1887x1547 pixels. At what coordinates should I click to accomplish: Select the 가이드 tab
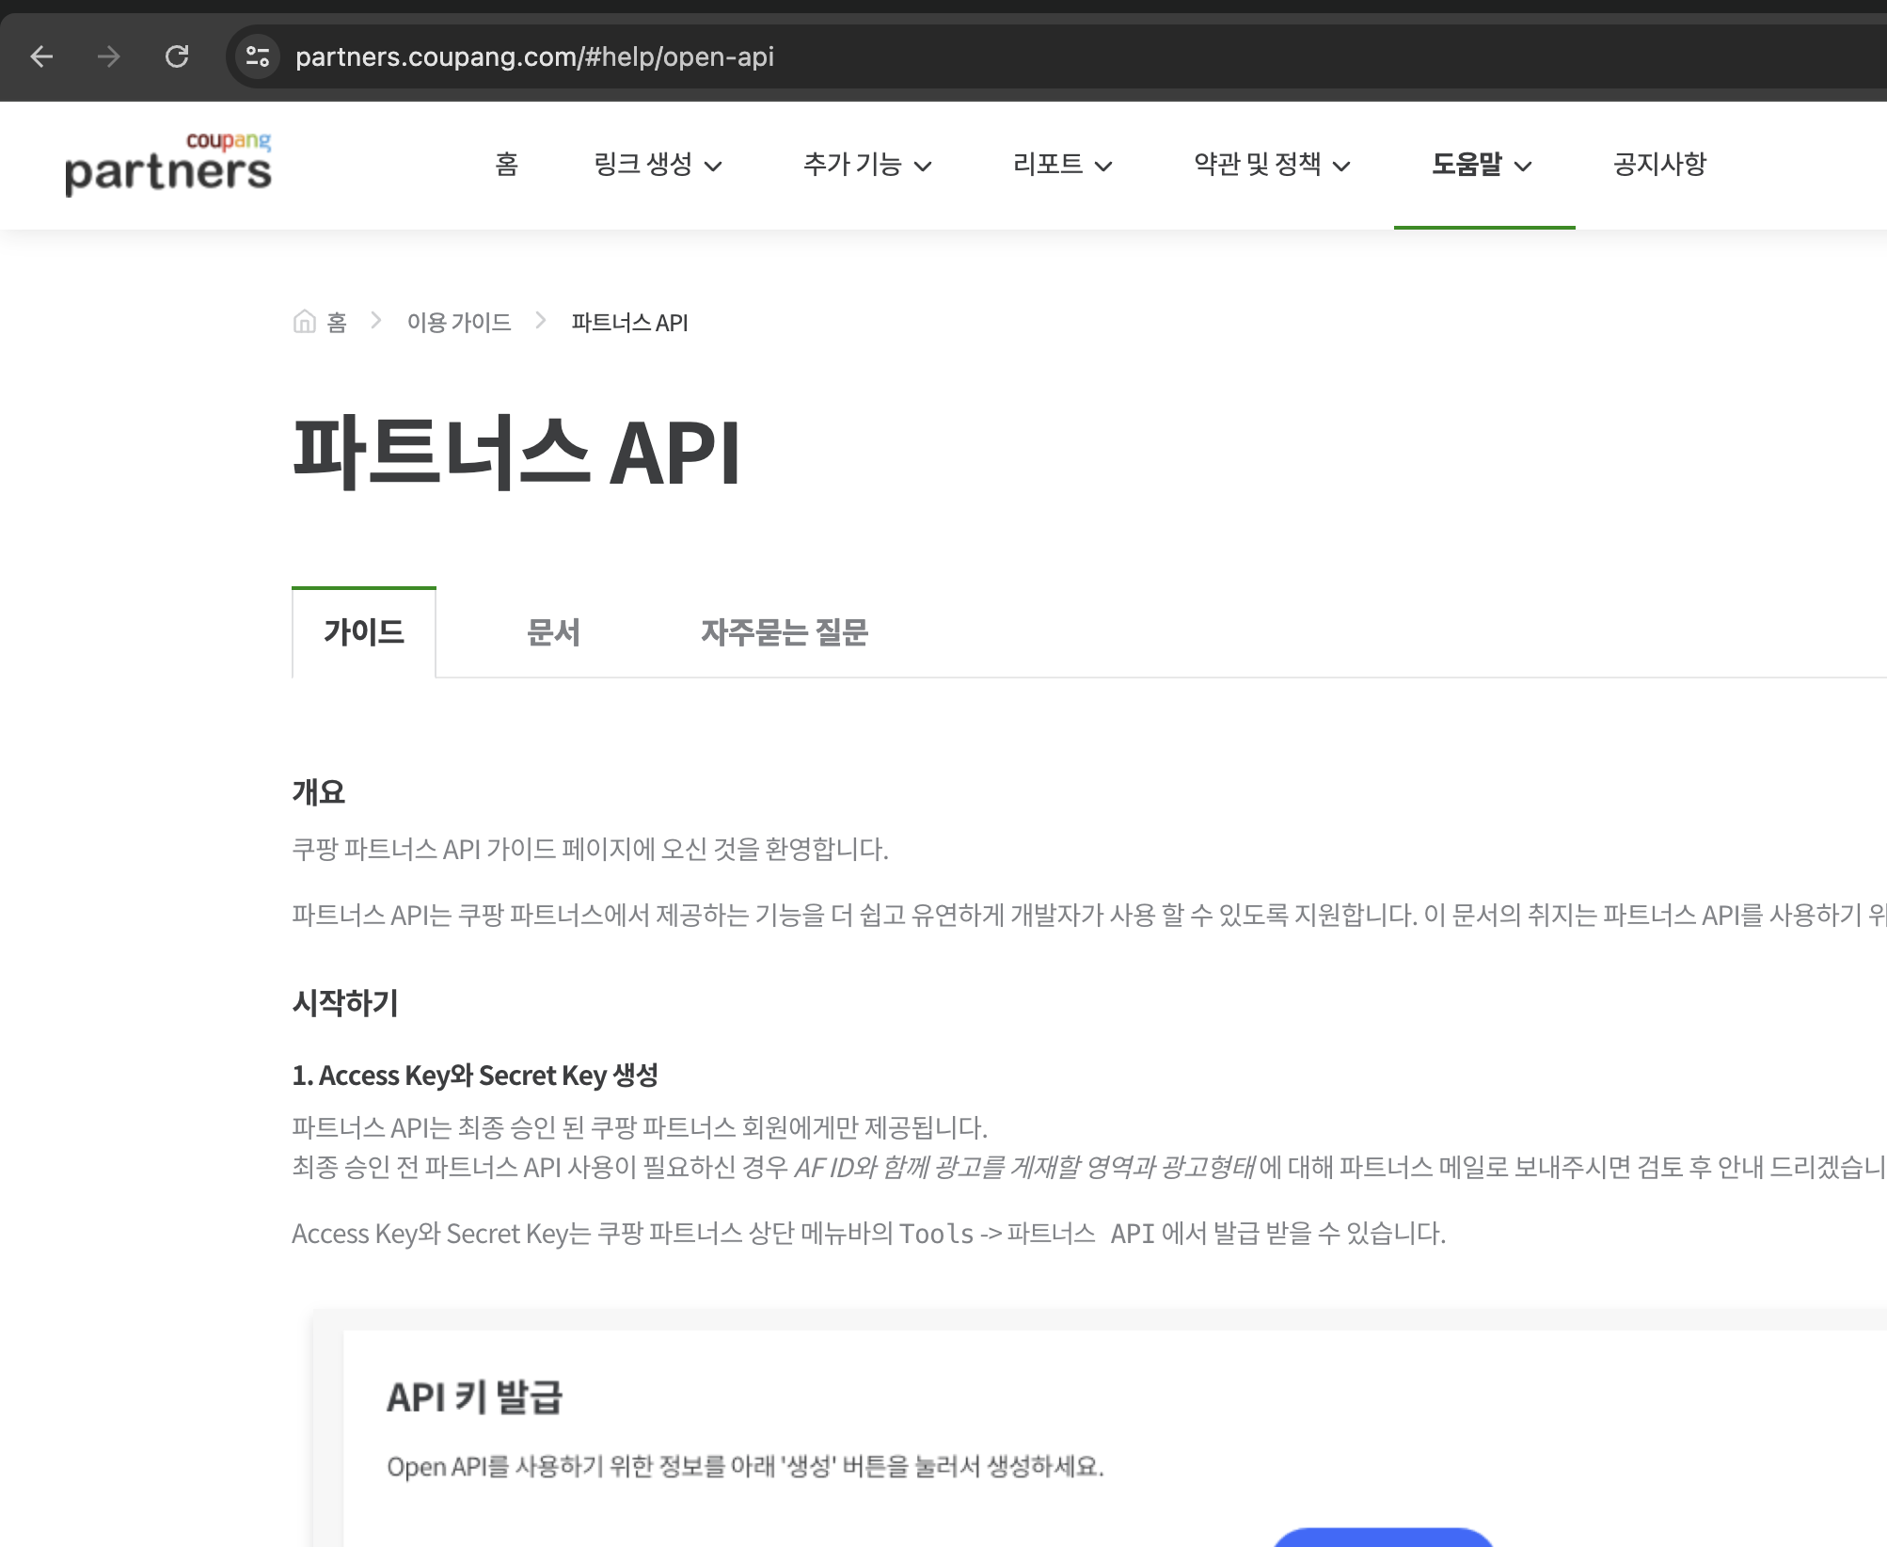[x=364, y=631]
